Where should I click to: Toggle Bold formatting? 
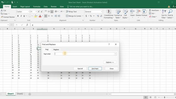tap(18, 16)
